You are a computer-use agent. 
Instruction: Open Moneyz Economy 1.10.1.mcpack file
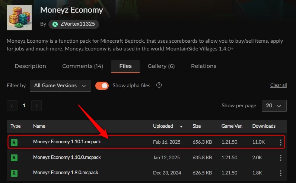click(x=67, y=142)
